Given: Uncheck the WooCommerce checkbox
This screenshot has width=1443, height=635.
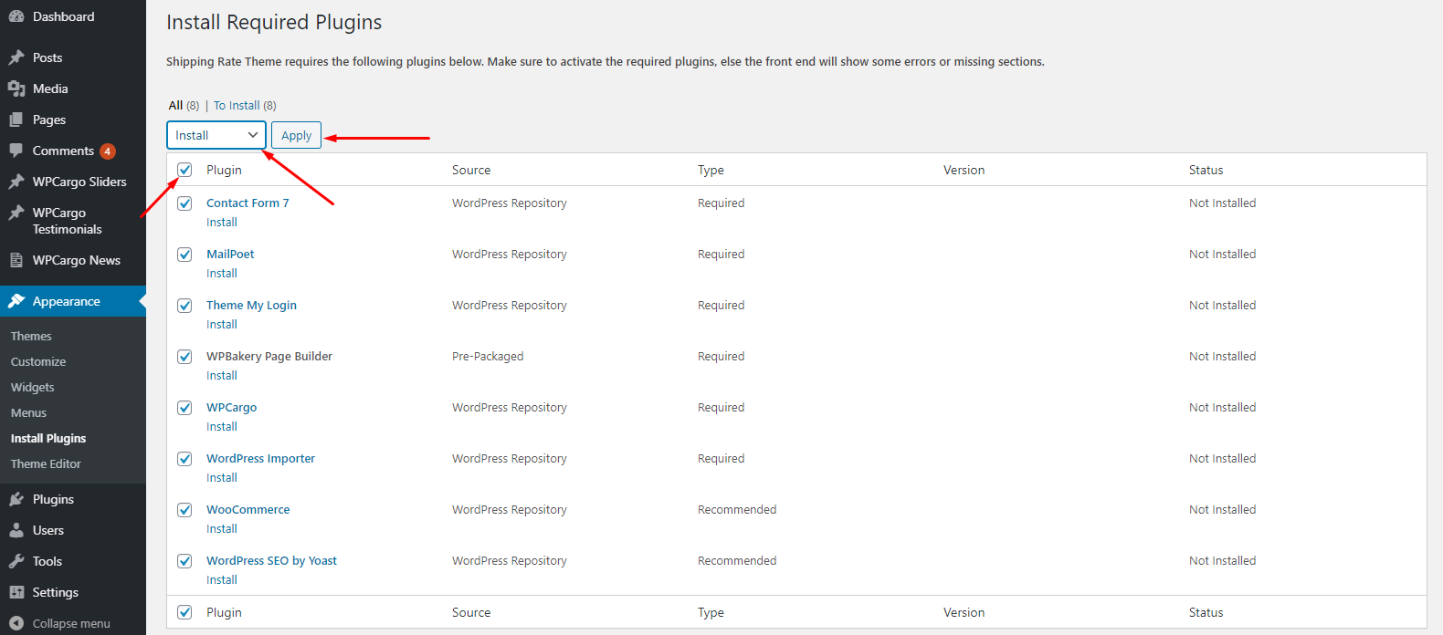Looking at the screenshot, I should point(184,510).
